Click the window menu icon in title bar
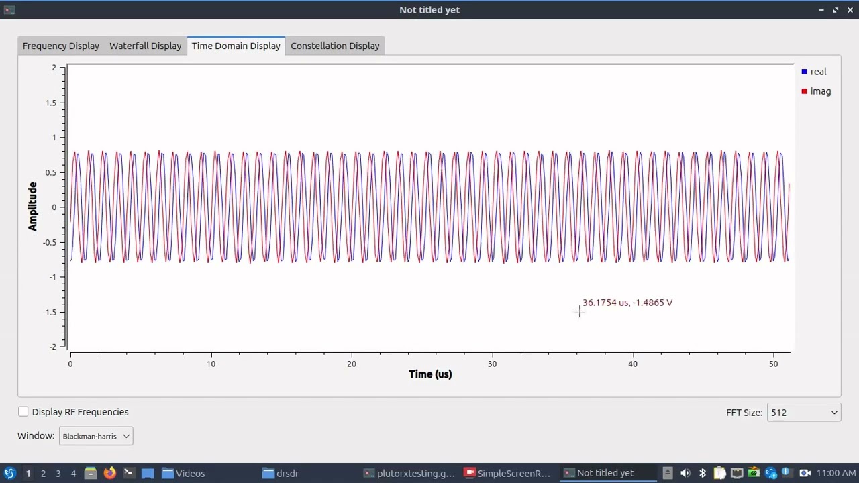 tap(9, 10)
